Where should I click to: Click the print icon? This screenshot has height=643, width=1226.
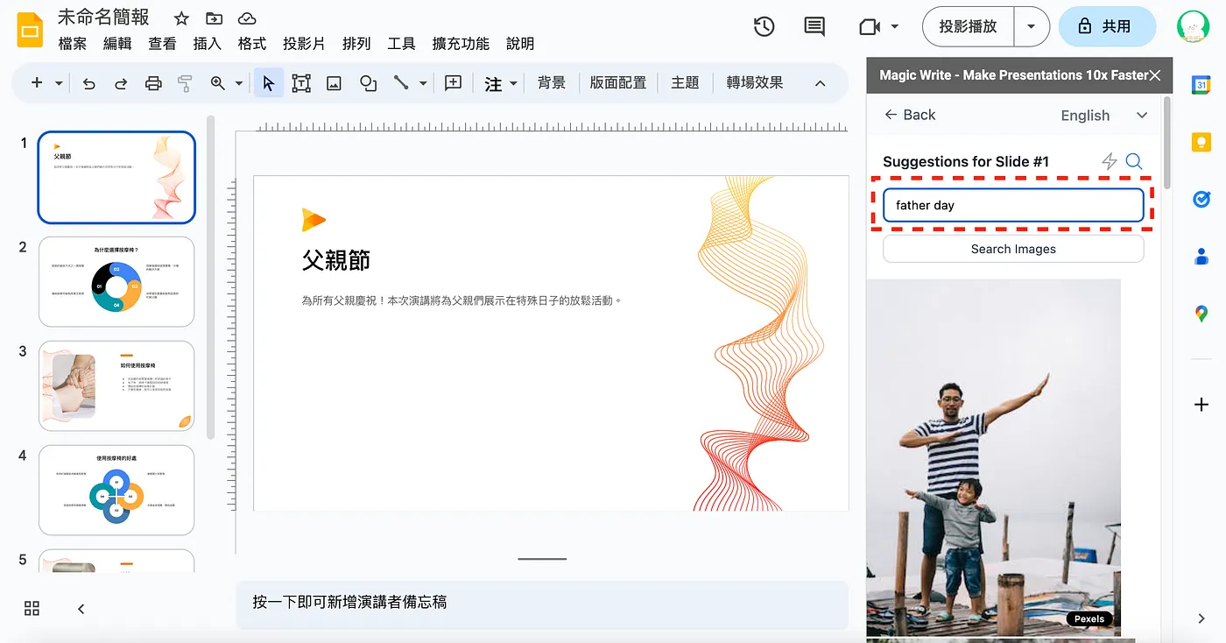click(x=153, y=83)
